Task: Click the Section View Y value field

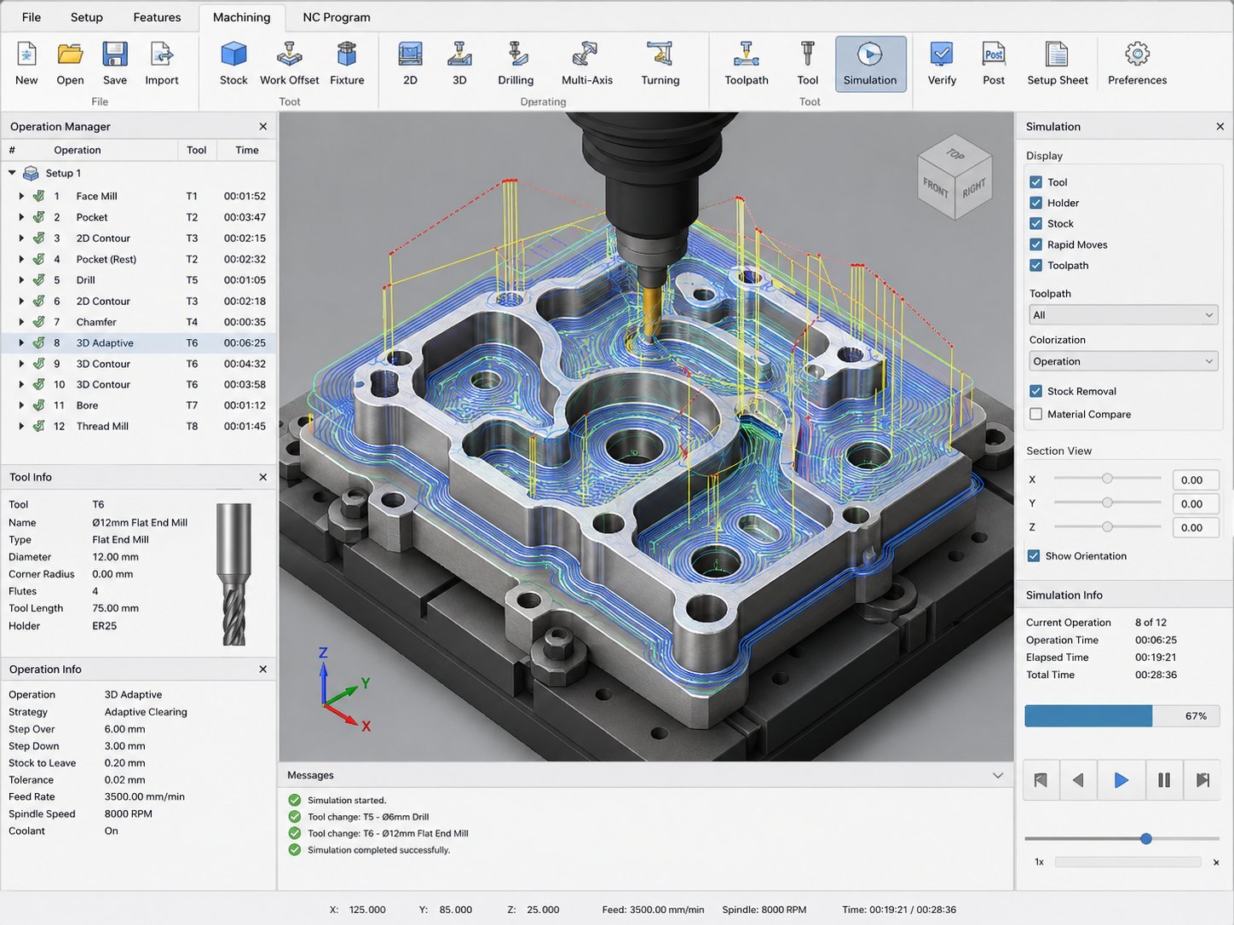Action: pyautogui.click(x=1196, y=504)
